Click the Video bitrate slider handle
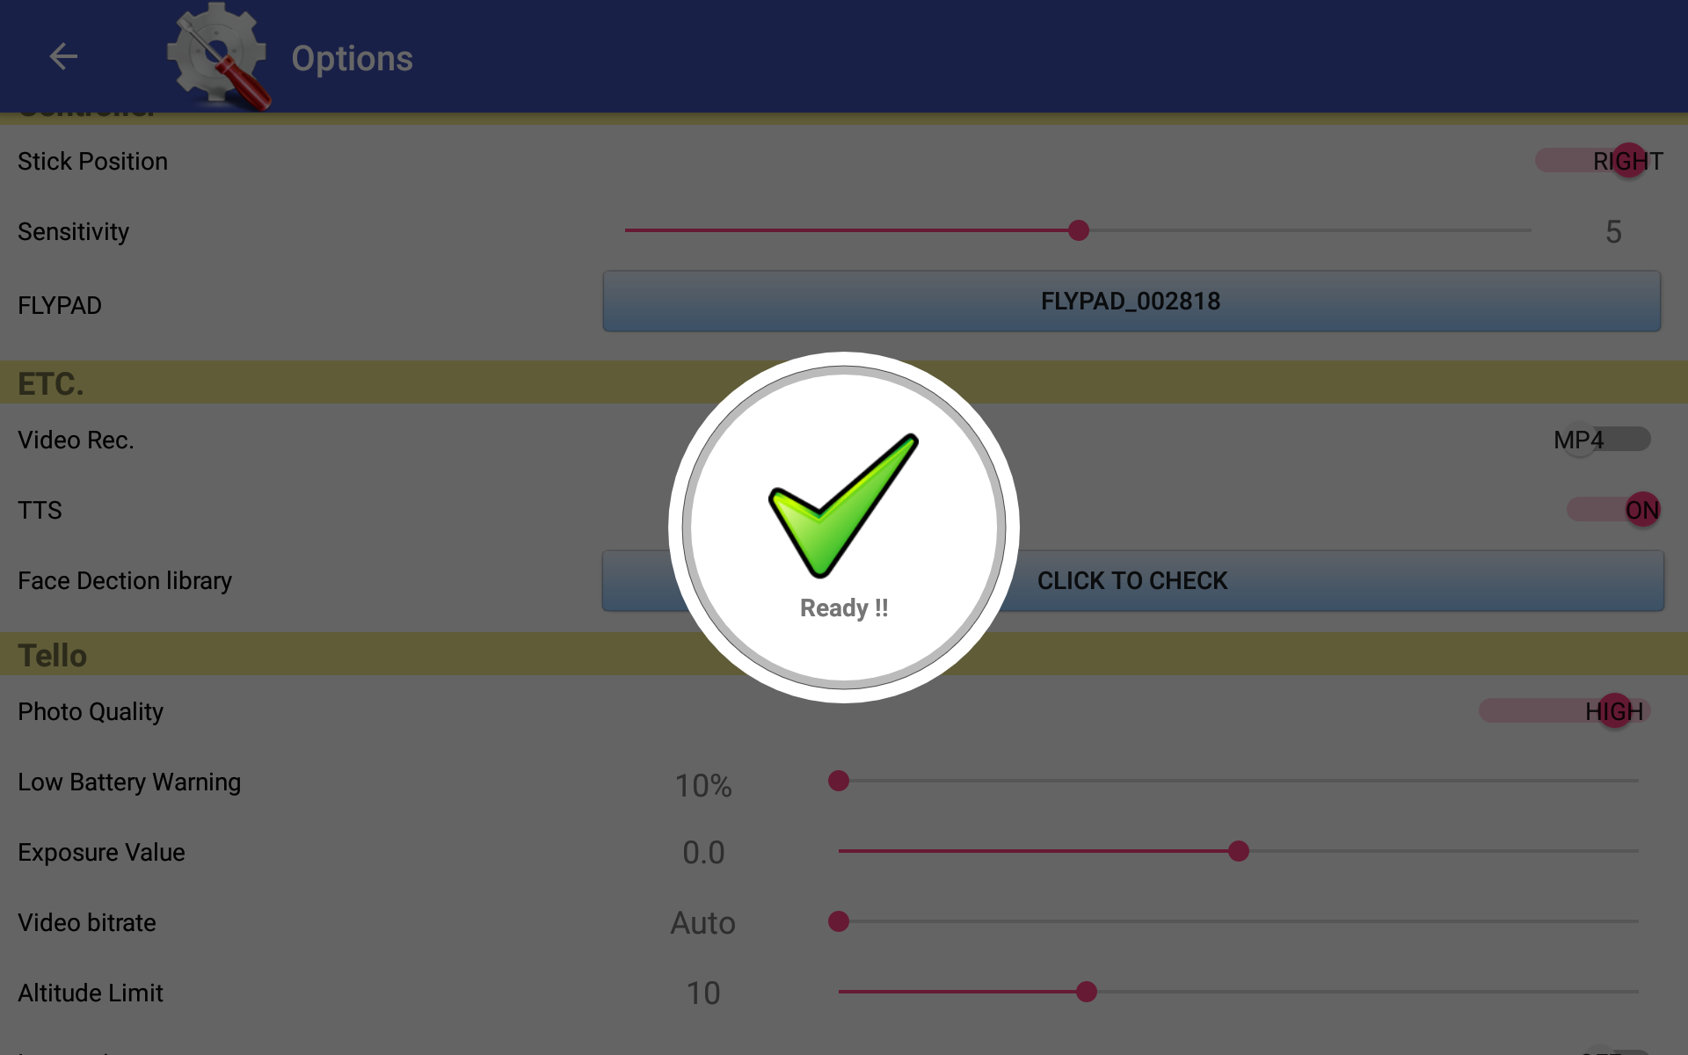The width and height of the screenshot is (1688, 1055). 839,921
